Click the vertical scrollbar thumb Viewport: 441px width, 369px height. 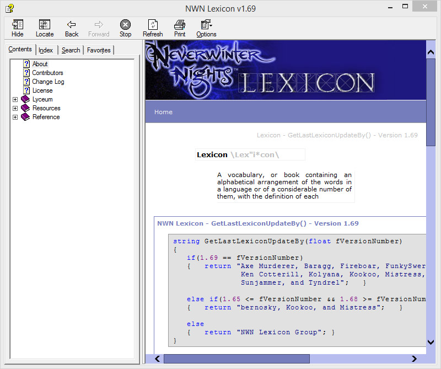(x=431, y=102)
